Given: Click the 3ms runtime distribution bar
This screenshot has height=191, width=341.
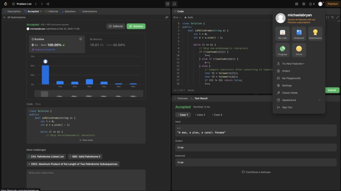Looking at the screenshot, I should pos(89,82).
